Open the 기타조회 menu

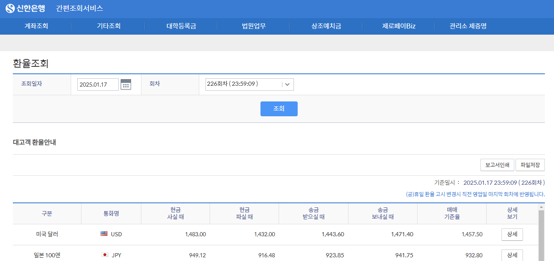pos(108,26)
